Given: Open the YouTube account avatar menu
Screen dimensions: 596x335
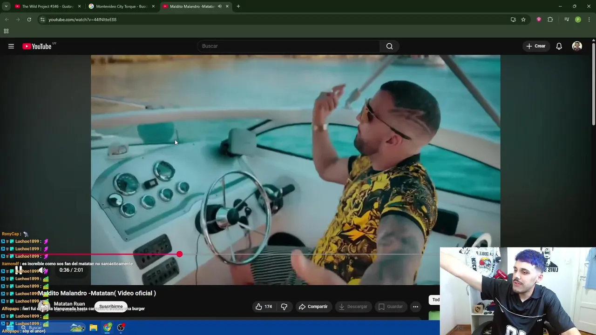Looking at the screenshot, I should coord(577,46).
